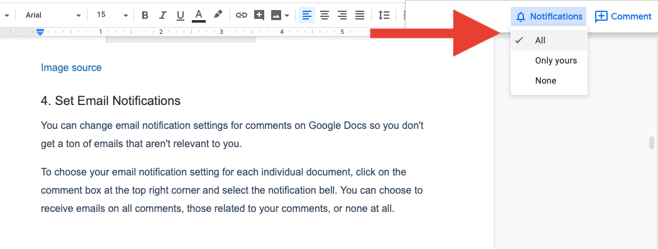Justify the paragraph text

click(360, 16)
